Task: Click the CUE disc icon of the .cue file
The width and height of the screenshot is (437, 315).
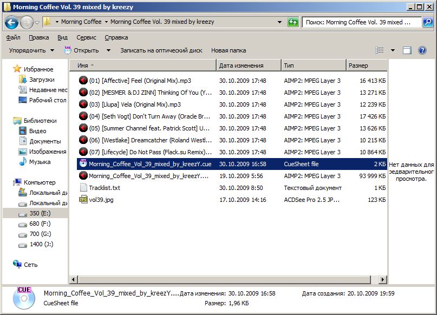Action: (x=83, y=163)
